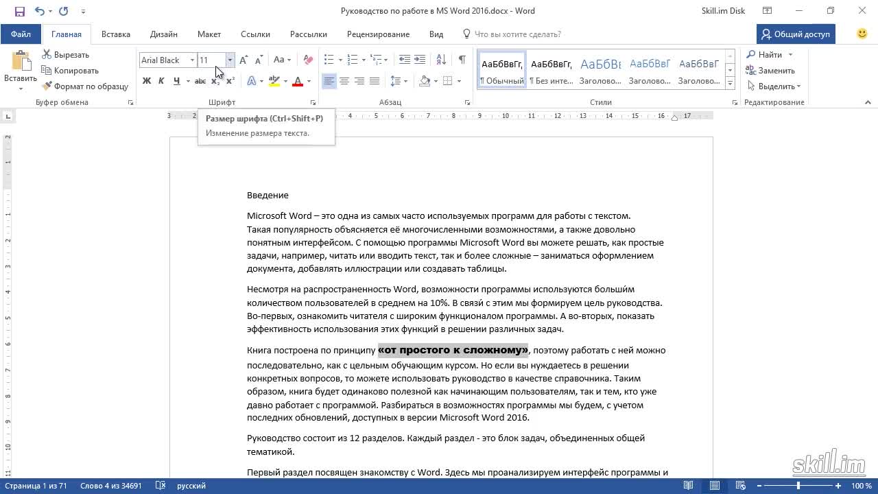
Task: Open text effects glowing A icon
Action: pos(252,81)
